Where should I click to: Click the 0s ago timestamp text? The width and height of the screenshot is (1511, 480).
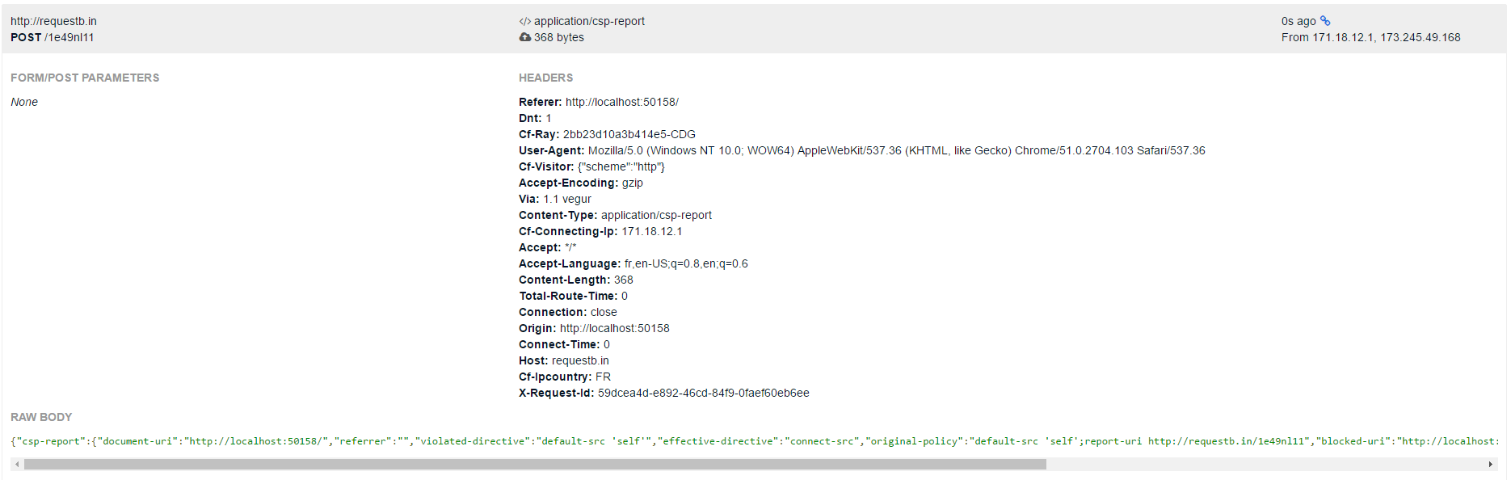pos(1298,21)
